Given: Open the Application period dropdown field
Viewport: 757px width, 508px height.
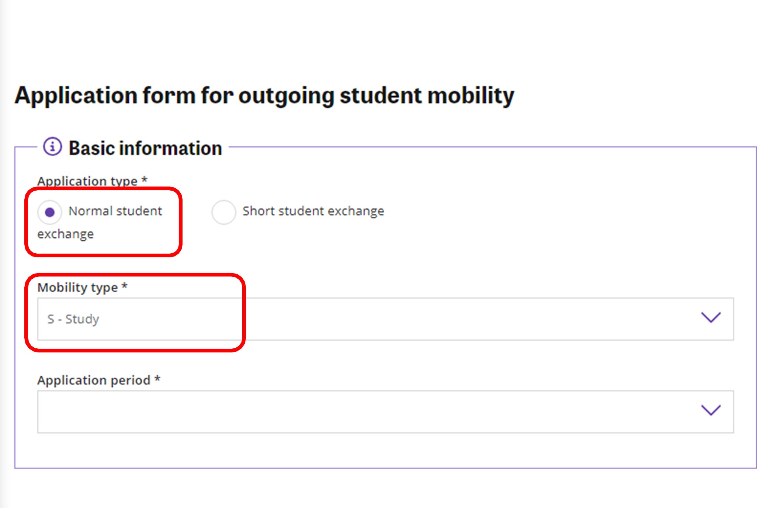Looking at the screenshot, I should (x=369, y=412).
